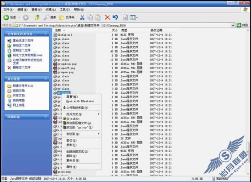Image resolution: width=251 pixels, height=182 pixels.
Task: Click the blue Undo arrow icon
Action: pyautogui.click(x=115, y=17)
